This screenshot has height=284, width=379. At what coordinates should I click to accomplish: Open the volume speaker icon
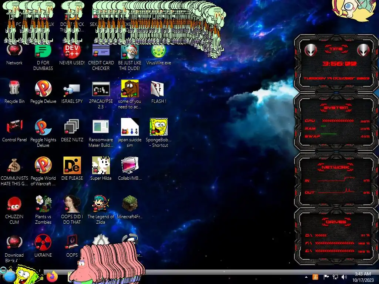[x=344, y=277]
